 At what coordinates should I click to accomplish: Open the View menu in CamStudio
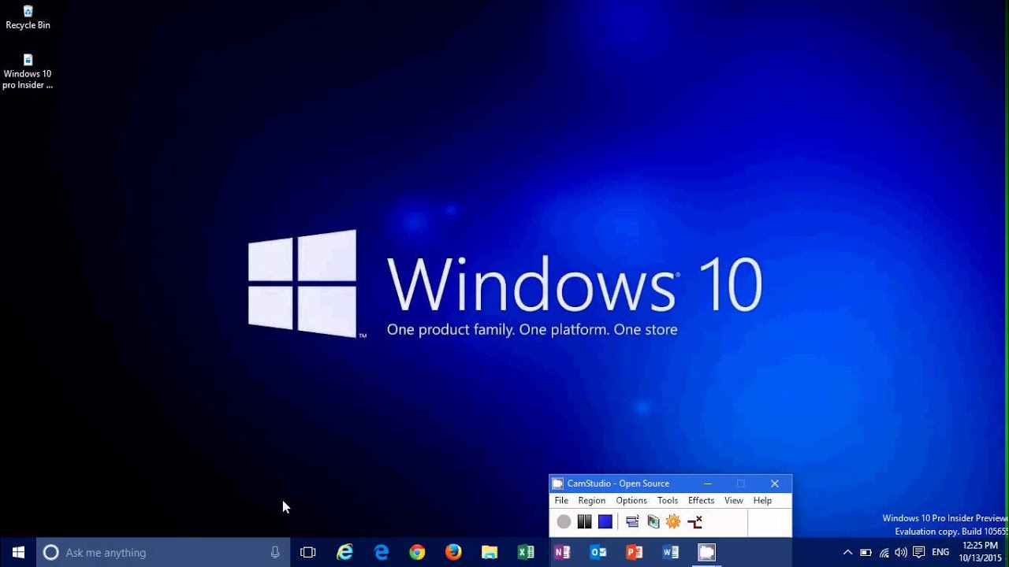(734, 501)
